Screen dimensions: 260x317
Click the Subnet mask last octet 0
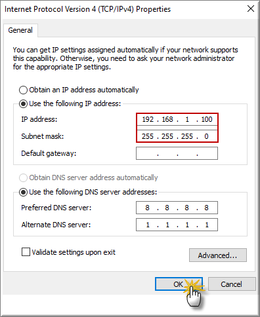point(206,136)
